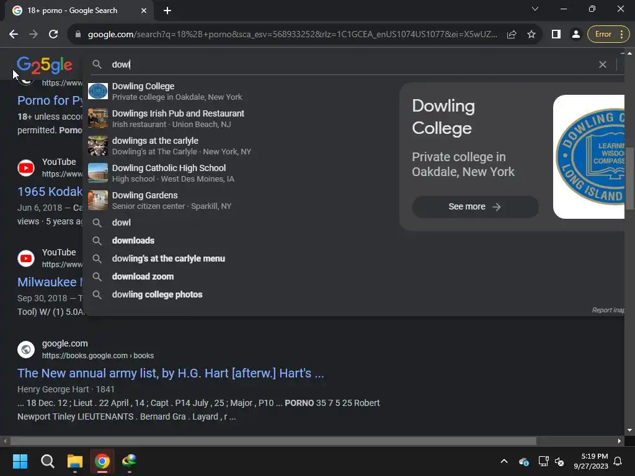Open a new browser tab
635x476 pixels.
pyautogui.click(x=167, y=11)
